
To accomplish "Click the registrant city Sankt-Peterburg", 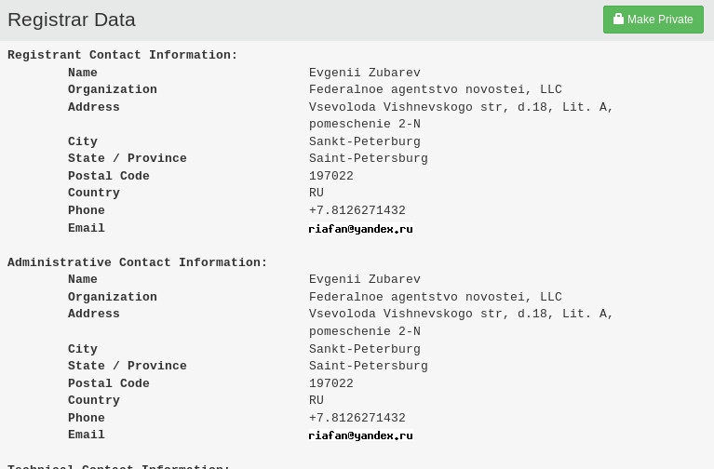I will pyautogui.click(x=364, y=142).
